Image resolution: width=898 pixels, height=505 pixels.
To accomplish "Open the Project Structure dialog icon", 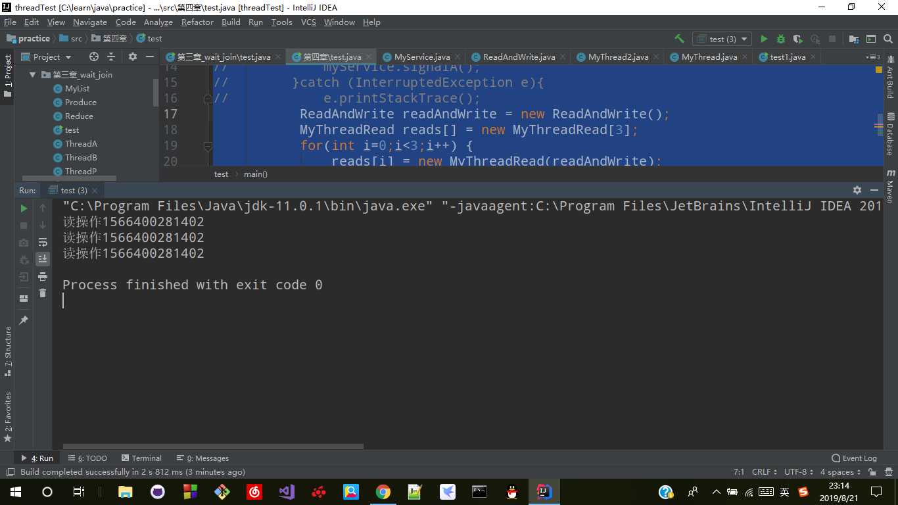I will [x=854, y=39].
